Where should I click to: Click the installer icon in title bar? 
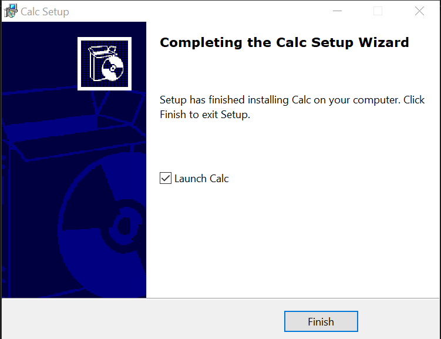coord(11,11)
